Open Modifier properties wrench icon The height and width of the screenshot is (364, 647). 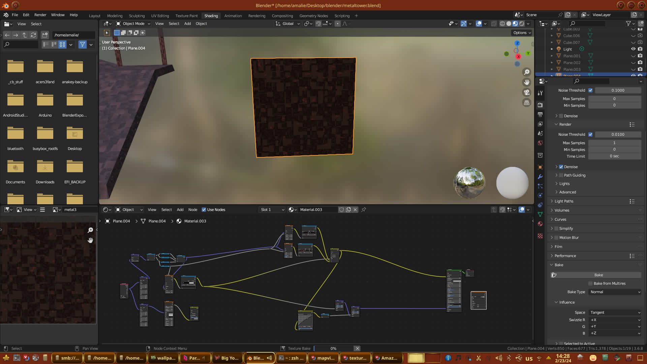(x=540, y=177)
